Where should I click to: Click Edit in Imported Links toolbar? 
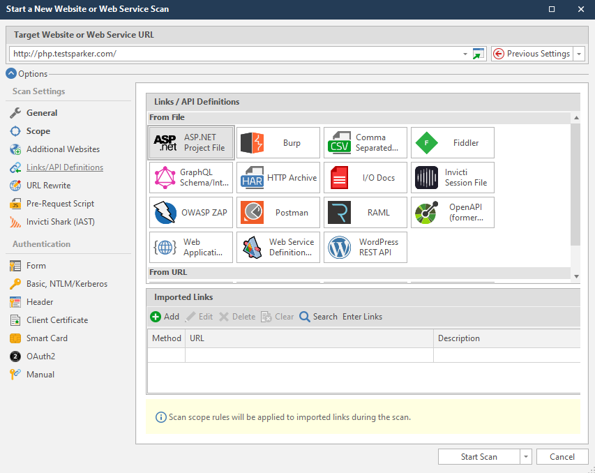pos(199,317)
